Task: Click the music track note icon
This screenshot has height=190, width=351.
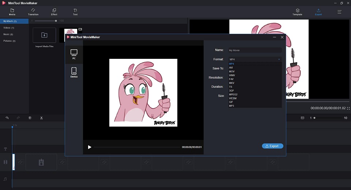Action: coord(5,179)
